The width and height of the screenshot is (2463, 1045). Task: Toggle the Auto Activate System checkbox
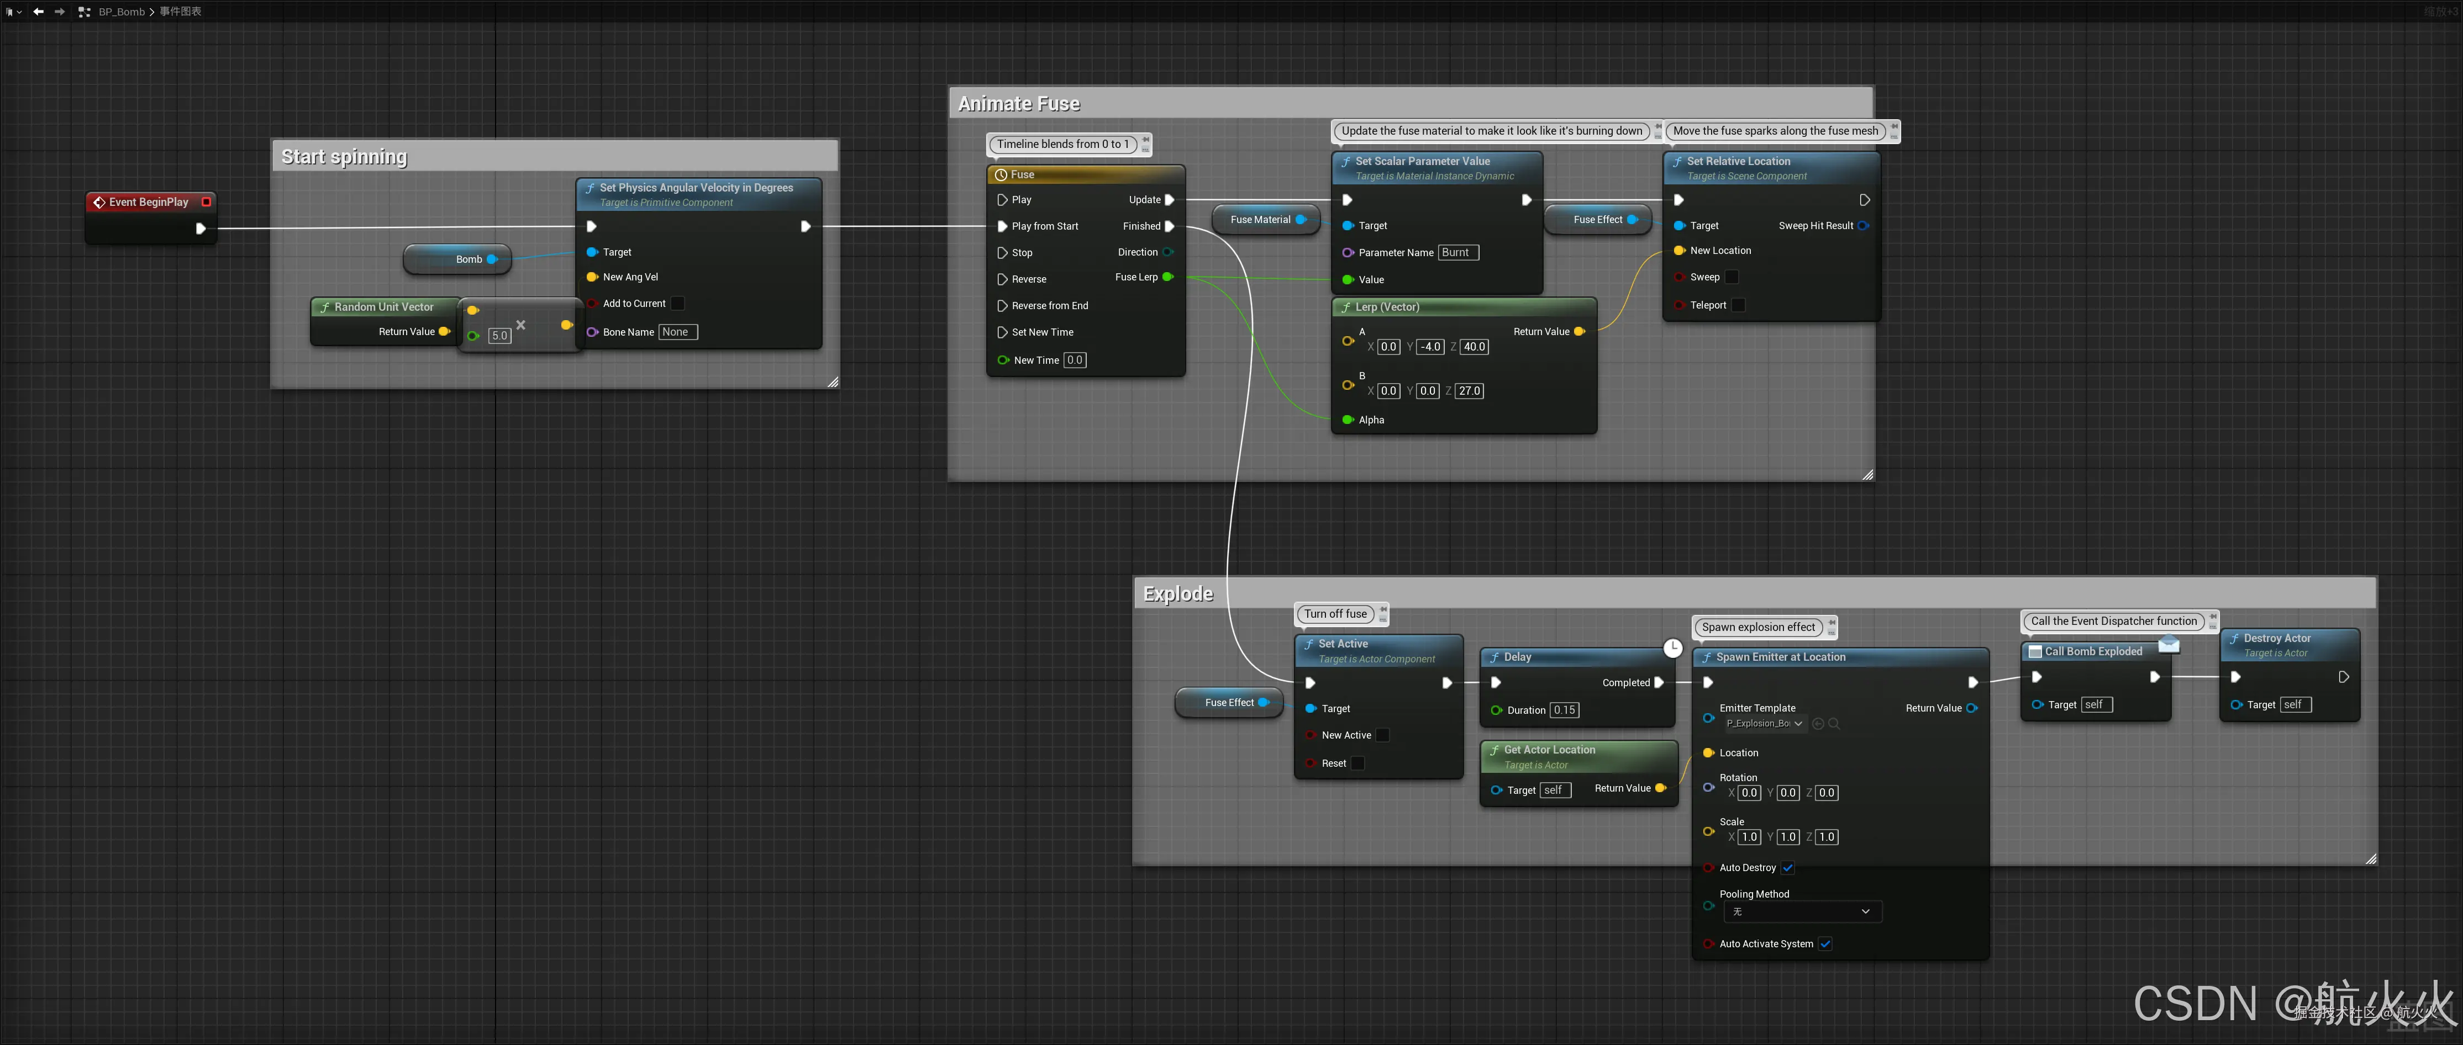coord(1825,944)
